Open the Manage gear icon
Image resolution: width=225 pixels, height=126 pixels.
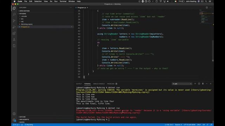tap(14, 120)
